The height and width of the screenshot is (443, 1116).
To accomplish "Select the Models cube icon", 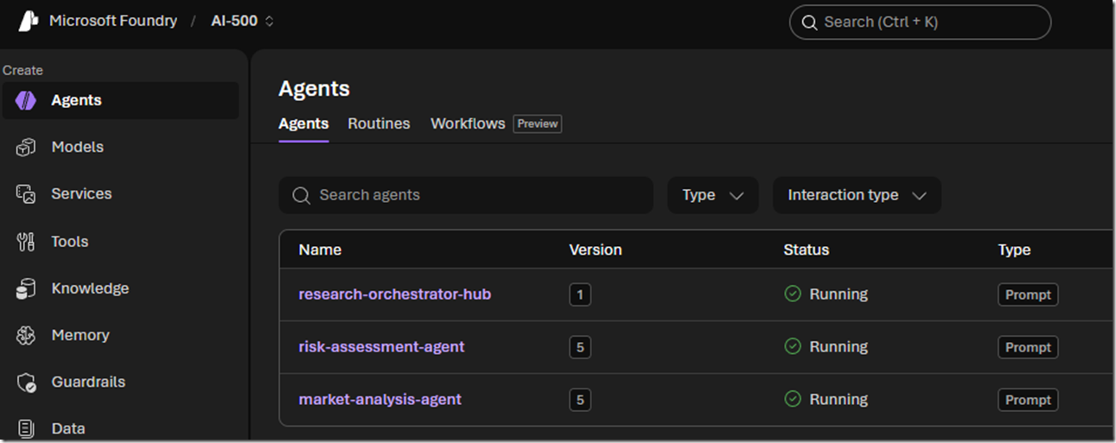I will [x=26, y=148].
